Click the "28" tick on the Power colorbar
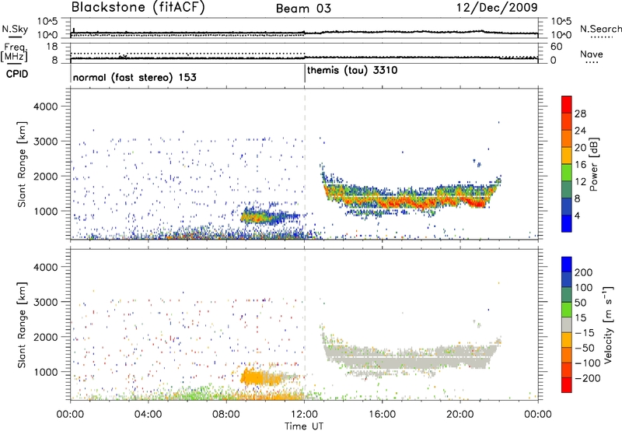This screenshot has height=431, width=622. point(580,114)
